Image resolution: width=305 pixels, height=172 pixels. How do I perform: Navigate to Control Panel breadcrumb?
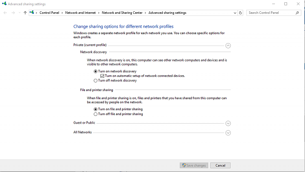(x=49, y=13)
